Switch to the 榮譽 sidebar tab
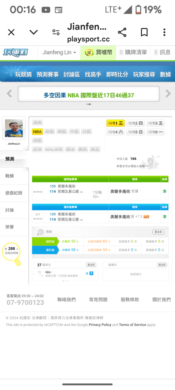This screenshot has height=390, width=175. click(x=14, y=227)
